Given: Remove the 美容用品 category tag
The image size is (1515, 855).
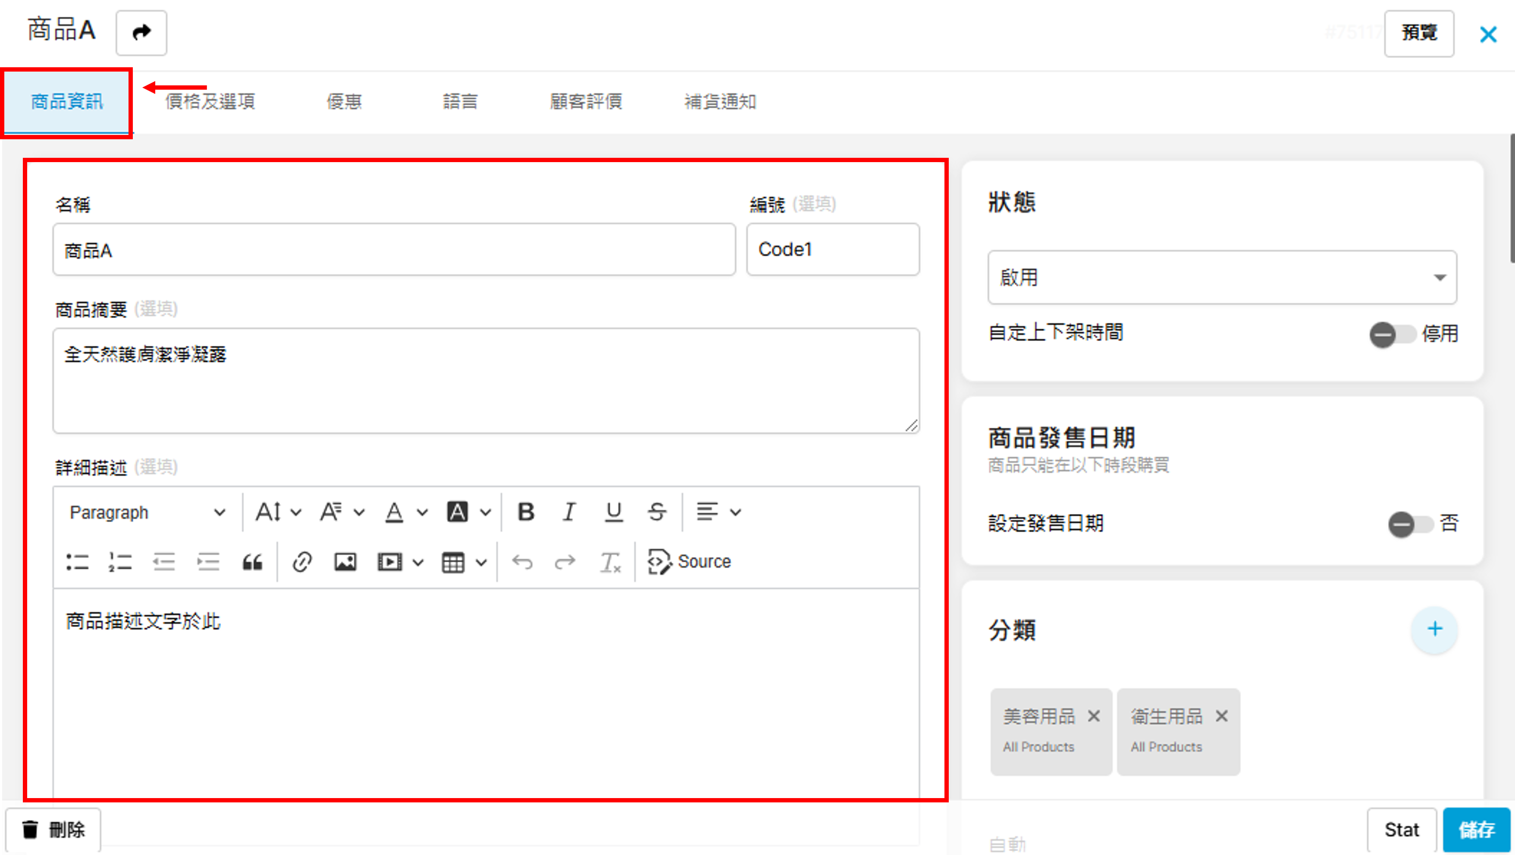Looking at the screenshot, I should click(1094, 716).
